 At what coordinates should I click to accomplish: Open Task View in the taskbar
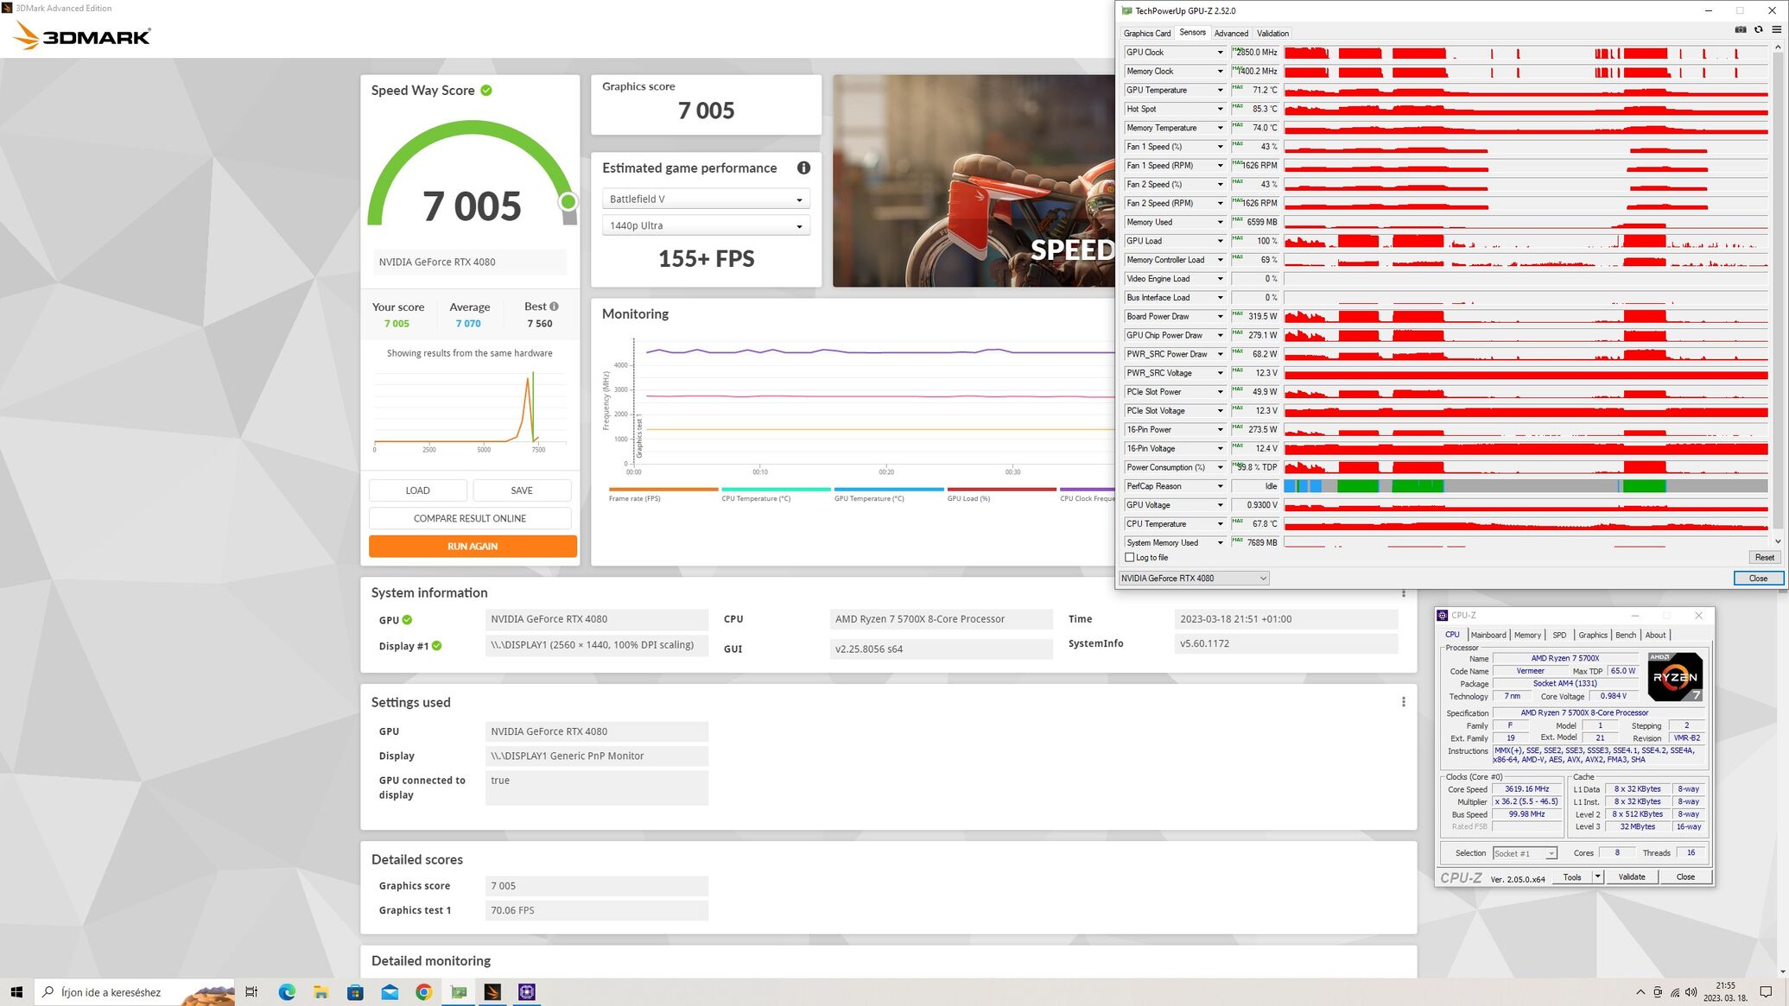(251, 991)
